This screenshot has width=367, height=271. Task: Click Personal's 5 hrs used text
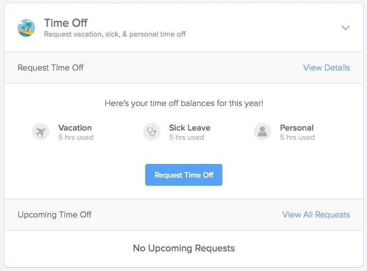click(297, 137)
